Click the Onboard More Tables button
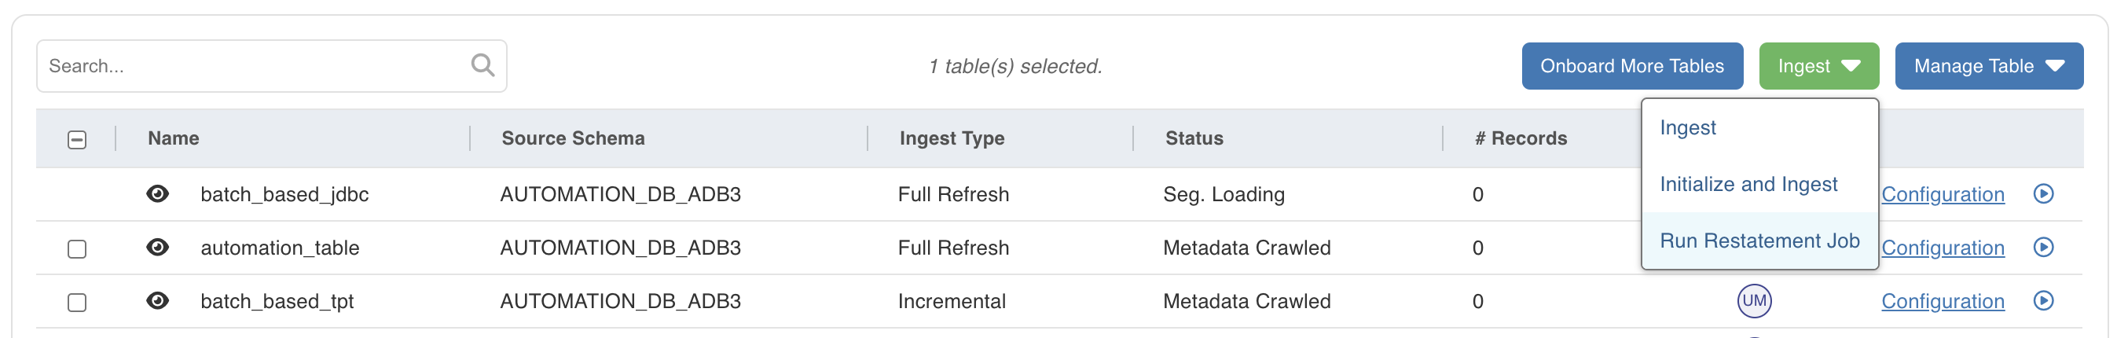The width and height of the screenshot is (2128, 338). coord(1631,66)
